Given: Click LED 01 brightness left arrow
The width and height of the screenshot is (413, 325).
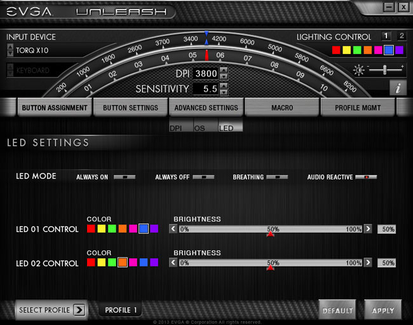Looking at the screenshot, I should (x=173, y=229).
